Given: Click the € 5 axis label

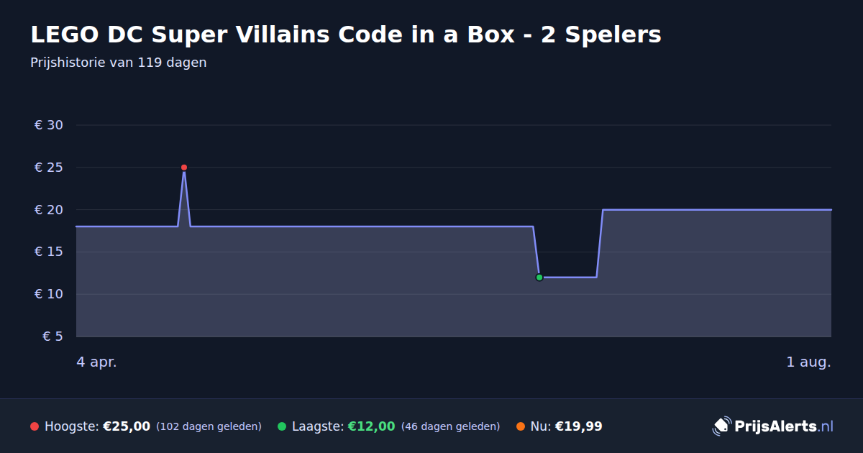Looking at the screenshot, I should (53, 337).
